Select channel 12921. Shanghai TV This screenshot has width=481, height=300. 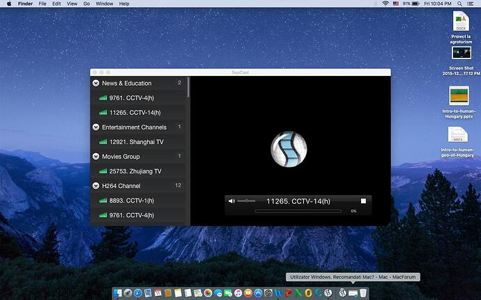(x=136, y=142)
